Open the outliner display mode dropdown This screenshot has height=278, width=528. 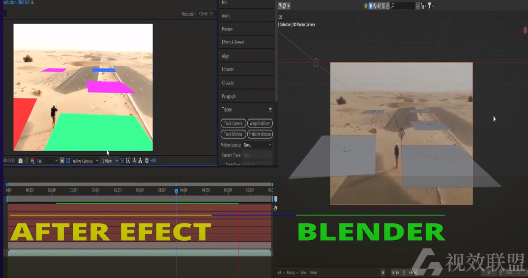coord(424,6)
